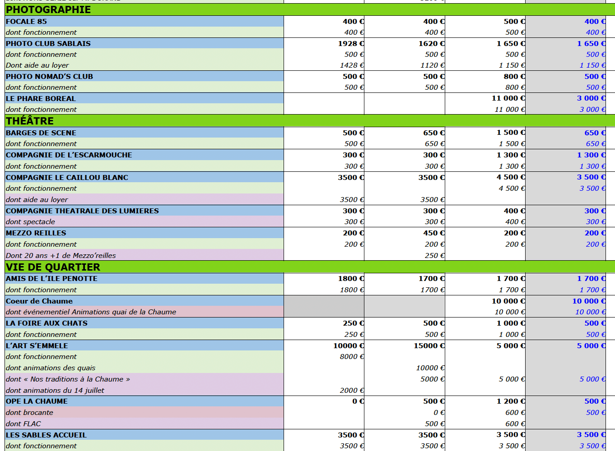615x451 pixels.
Task: Click the COMPAGNIE LE CAILLOU BLANC label
Action: 67,177
